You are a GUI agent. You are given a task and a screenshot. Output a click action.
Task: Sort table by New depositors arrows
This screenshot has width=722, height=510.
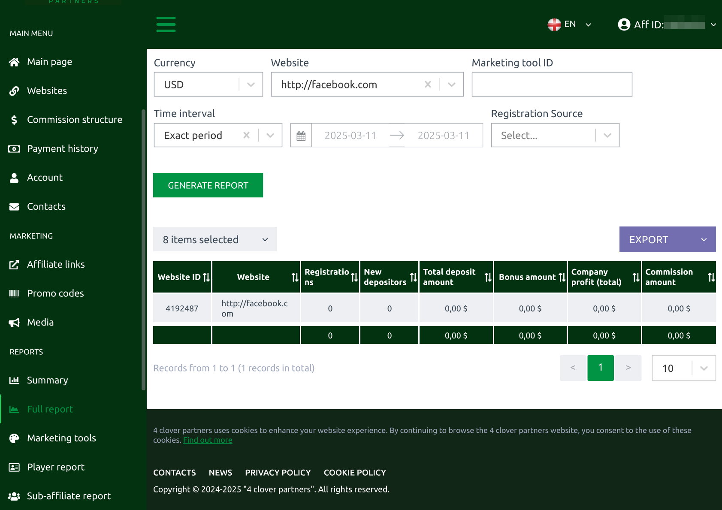[414, 277]
